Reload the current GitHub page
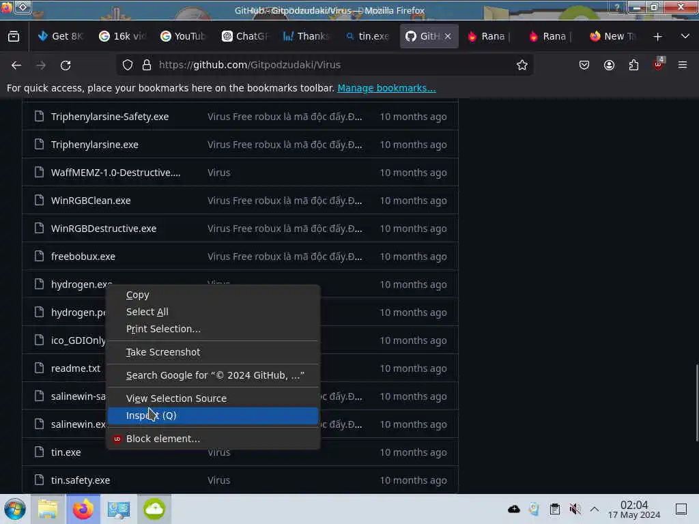 pyautogui.click(x=66, y=65)
